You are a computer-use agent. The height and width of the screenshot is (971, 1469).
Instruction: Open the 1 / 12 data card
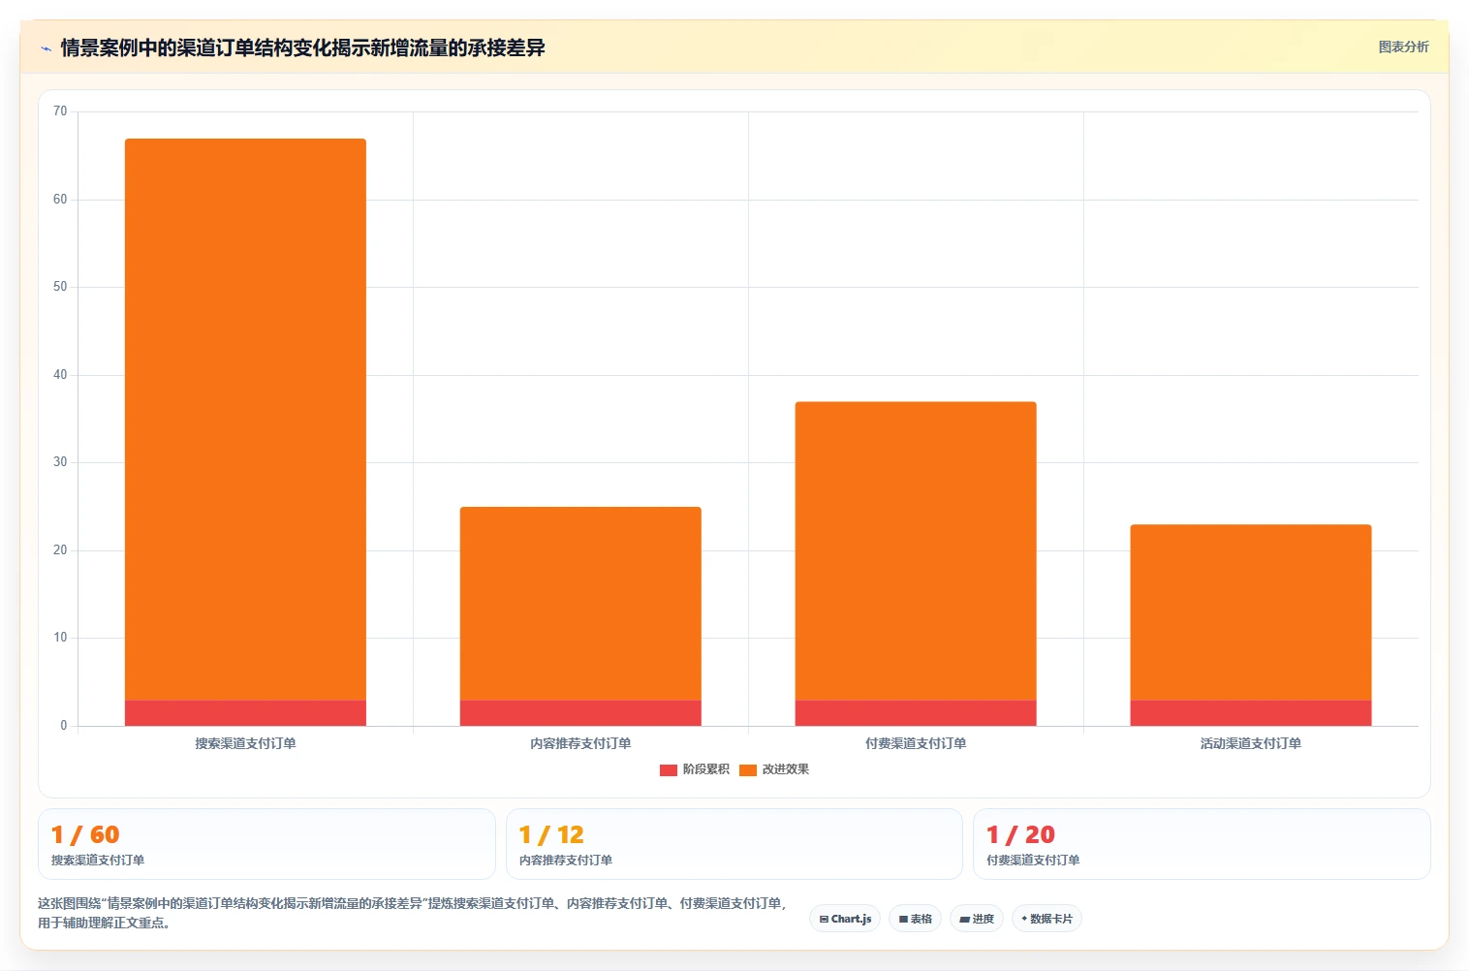tap(734, 844)
